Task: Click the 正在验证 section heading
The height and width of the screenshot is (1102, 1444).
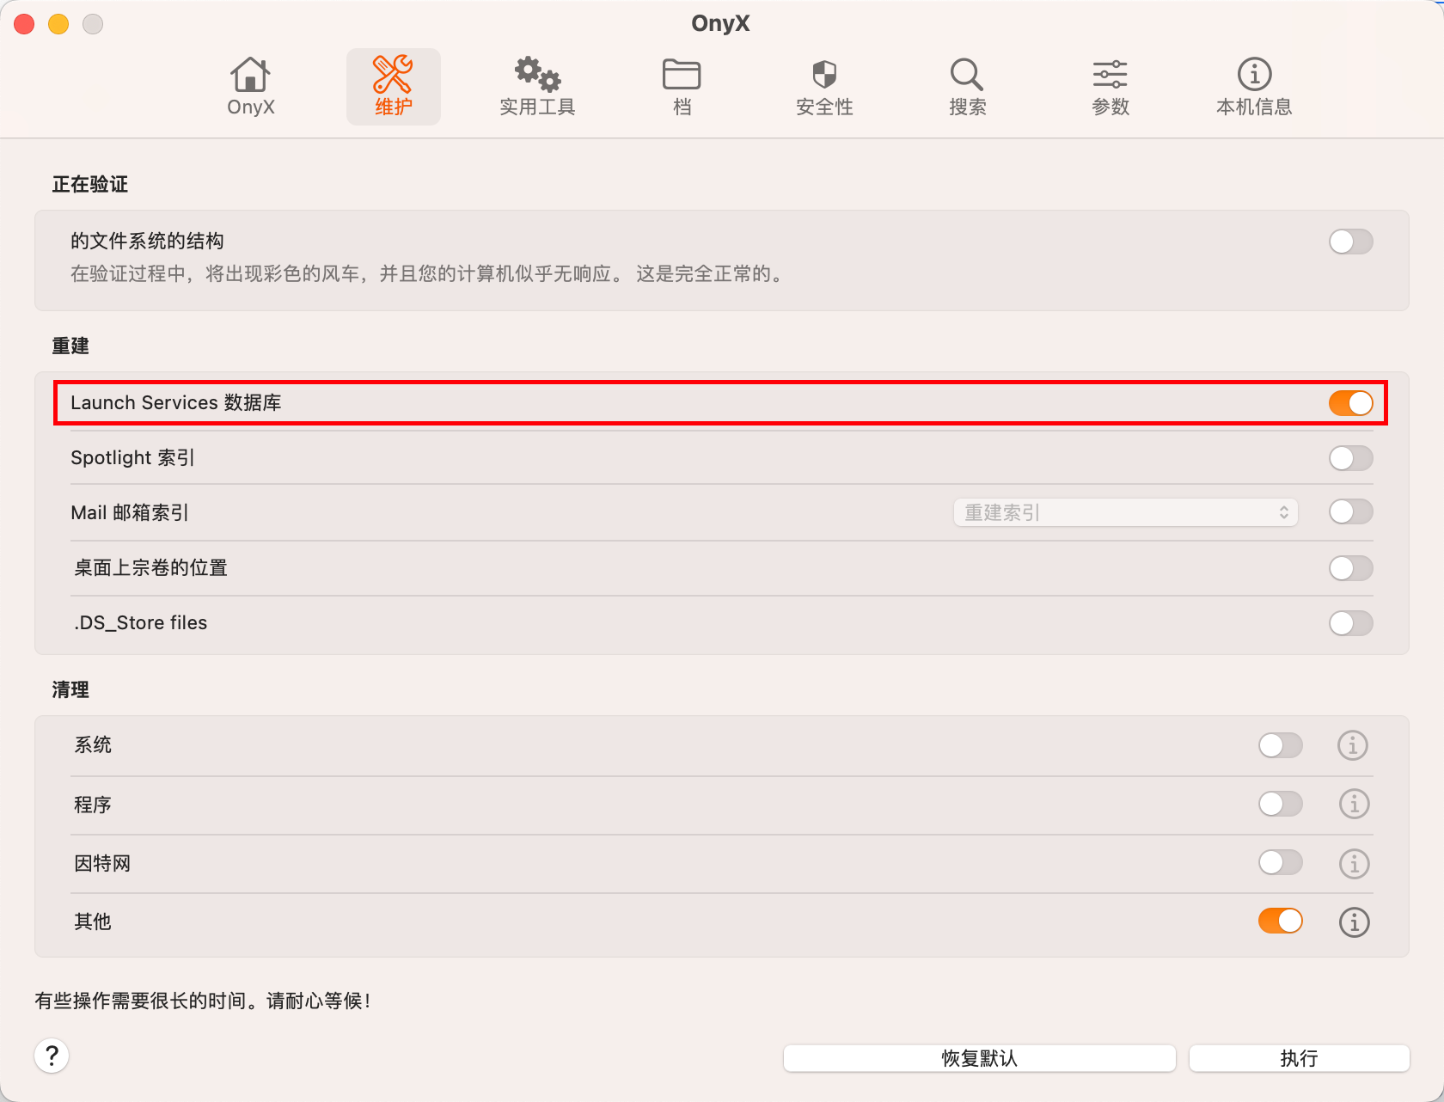Action: click(90, 184)
